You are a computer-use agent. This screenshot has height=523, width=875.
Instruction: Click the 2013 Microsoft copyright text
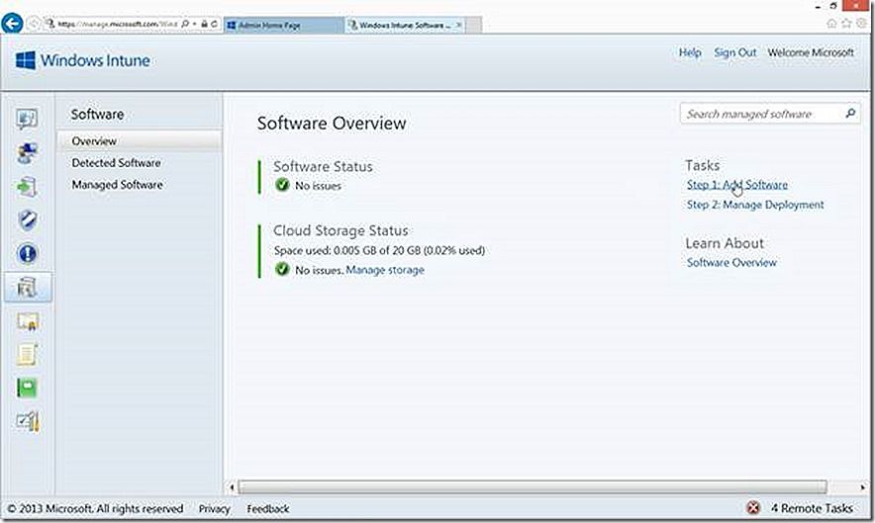pos(95,508)
